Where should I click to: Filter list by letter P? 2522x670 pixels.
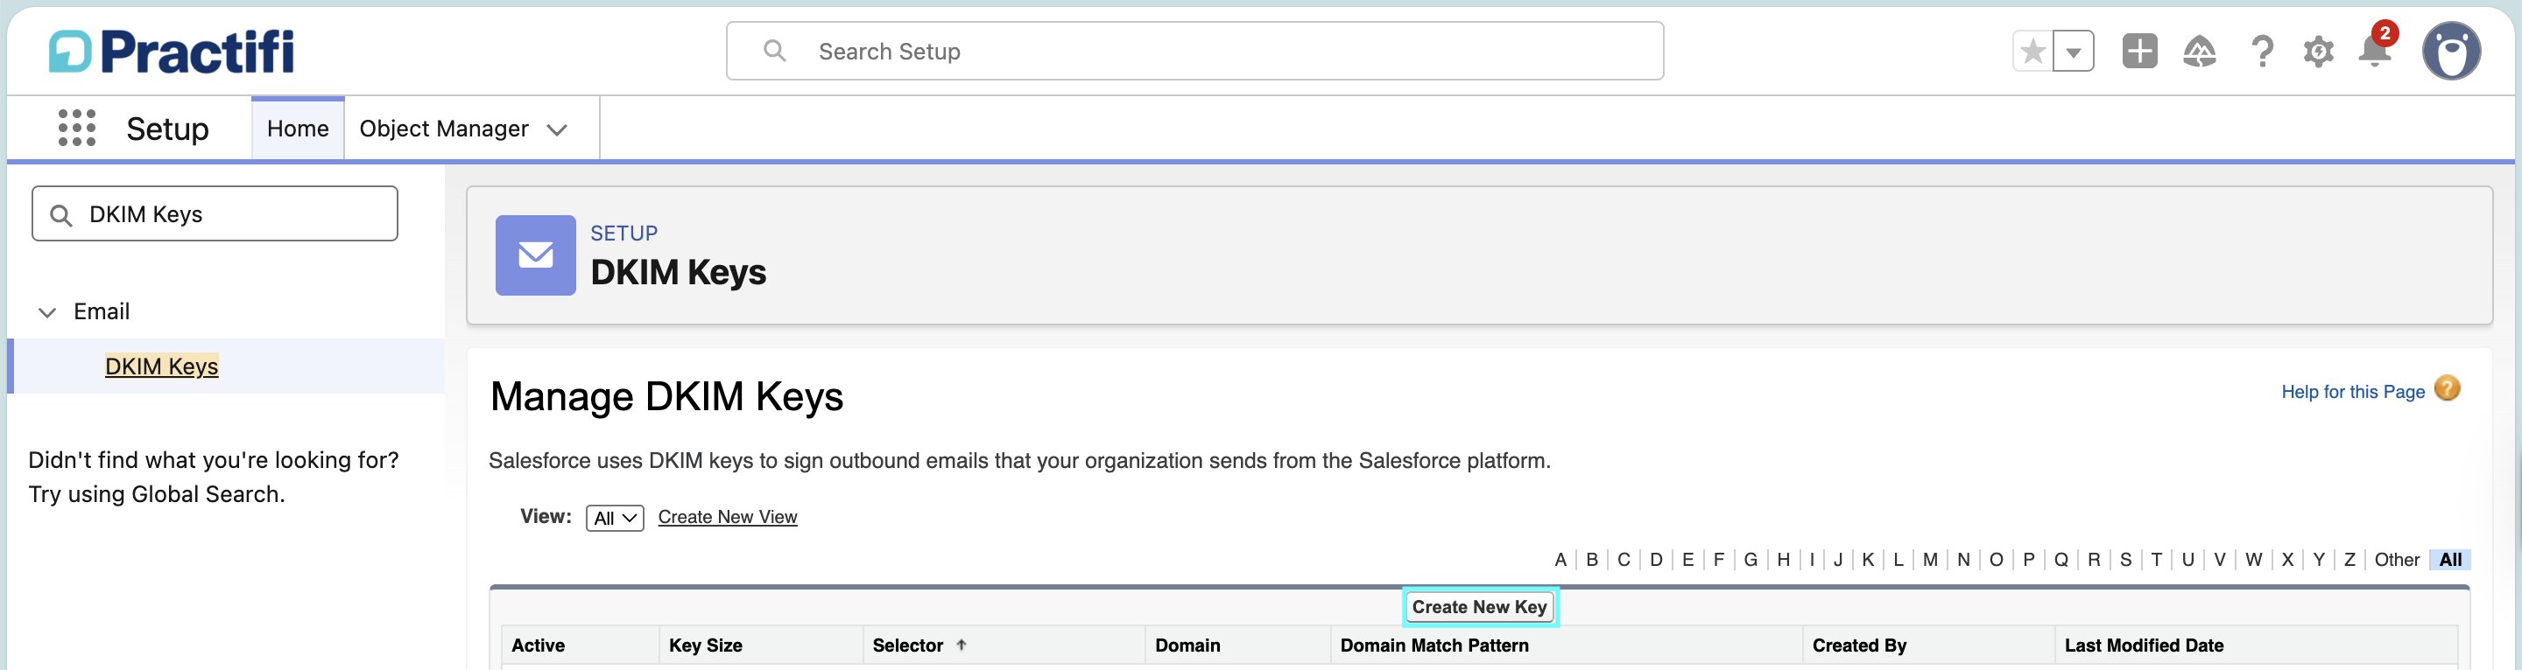click(x=2029, y=560)
